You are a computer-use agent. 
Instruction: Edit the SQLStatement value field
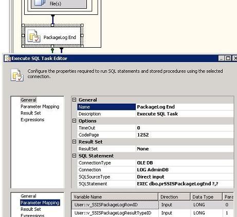[x=185, y=184]
